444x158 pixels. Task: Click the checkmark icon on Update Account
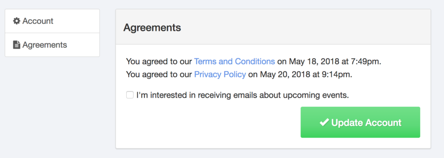[324, 122]
